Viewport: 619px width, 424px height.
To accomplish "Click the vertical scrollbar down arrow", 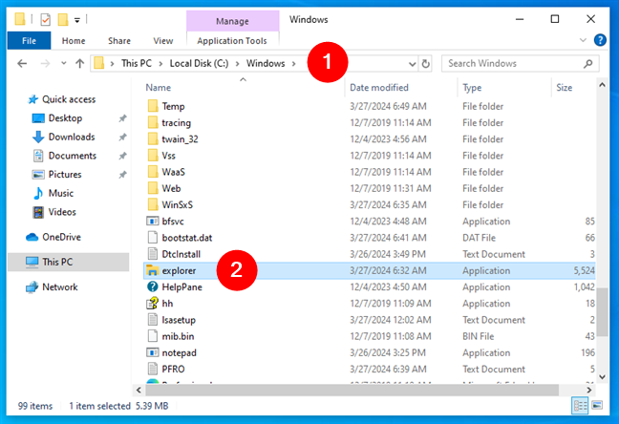I will click(x=602, y=377).
